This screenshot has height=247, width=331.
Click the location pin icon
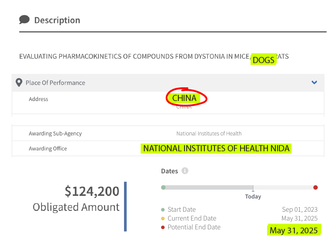click(19, 82)
